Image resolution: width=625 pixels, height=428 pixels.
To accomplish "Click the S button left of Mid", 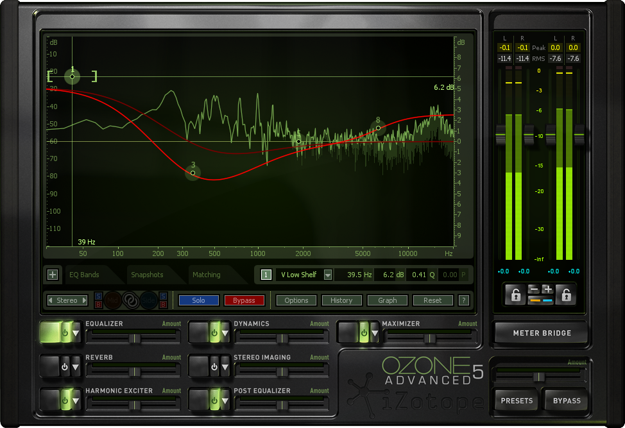I will click(x=98, y=296).
